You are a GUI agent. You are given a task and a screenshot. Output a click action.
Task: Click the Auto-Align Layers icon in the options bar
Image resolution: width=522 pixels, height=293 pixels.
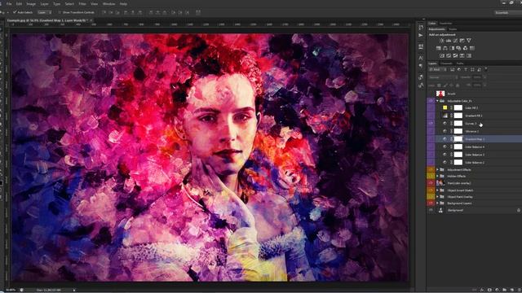tap(198, 12)
